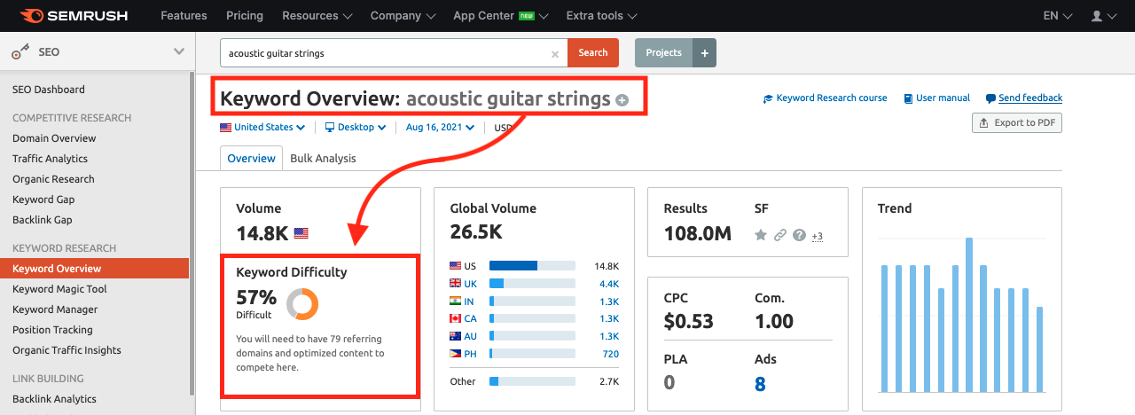Viewport: 1135px width, 415px height.
Task: Click the plus button next to Projects
Action: point(705,53)
